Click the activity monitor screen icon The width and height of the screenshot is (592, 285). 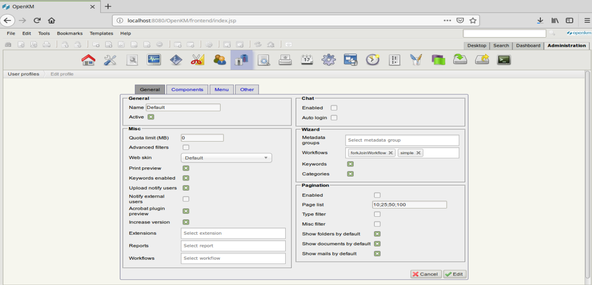154,60
